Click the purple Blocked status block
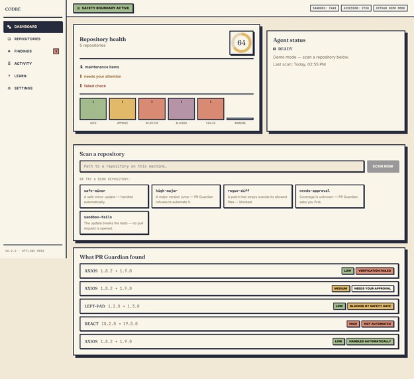The width and height of the screenshot is (414, 379). 181,109
